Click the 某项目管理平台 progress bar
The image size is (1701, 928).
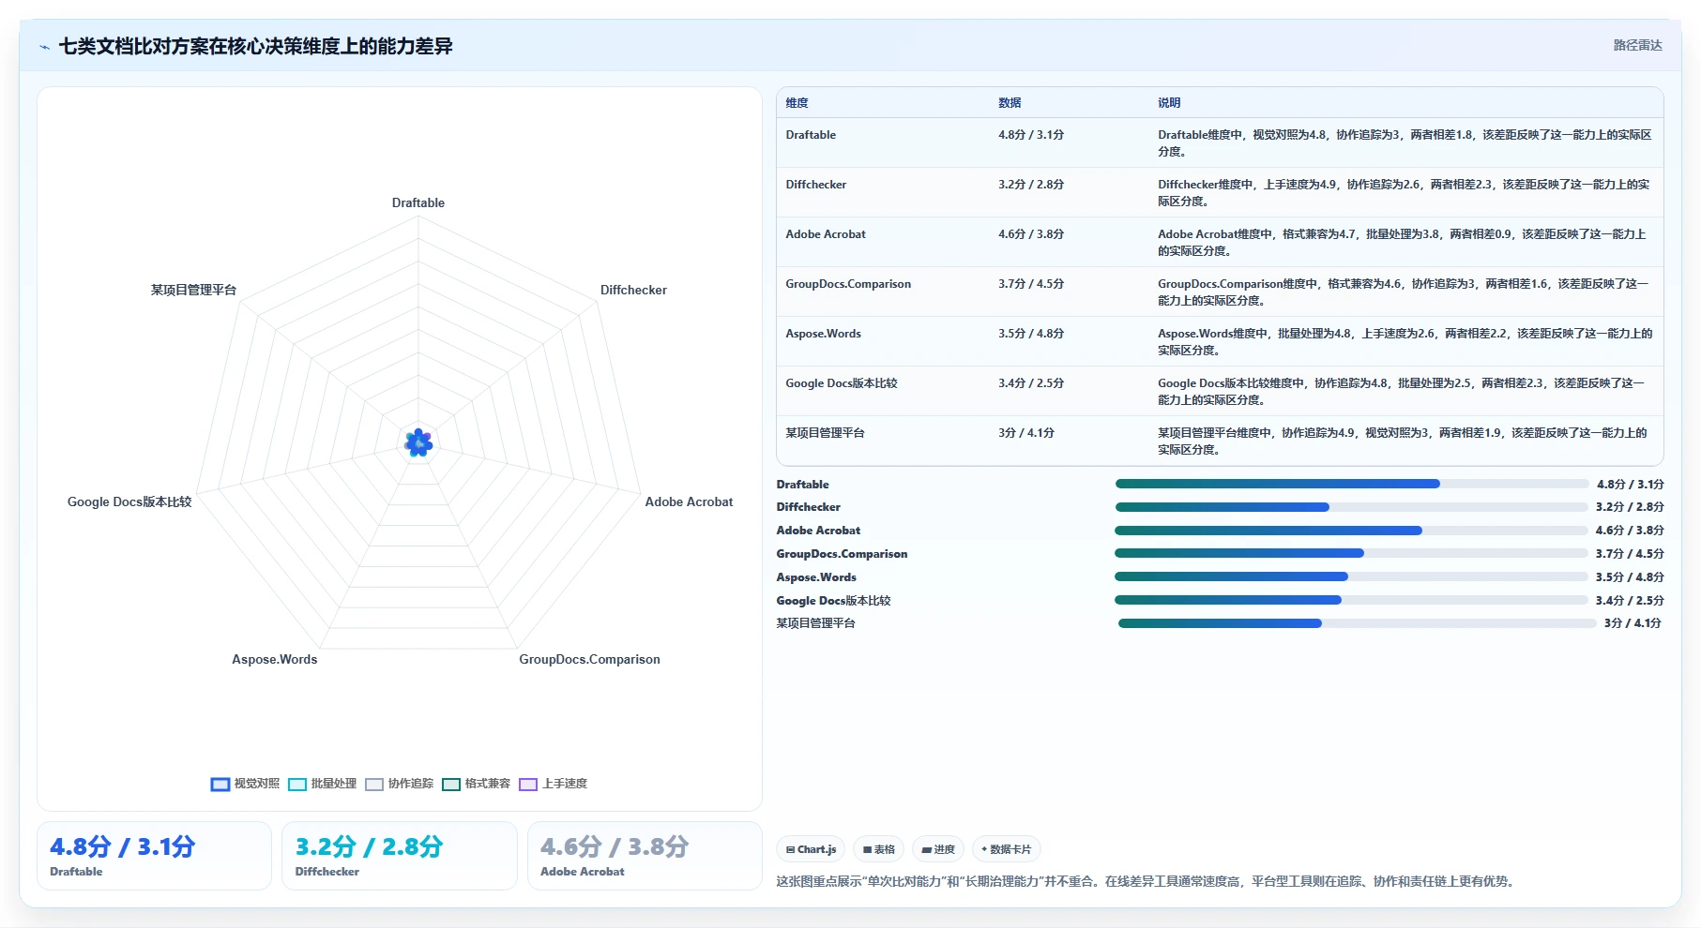tap(1357, 623)
